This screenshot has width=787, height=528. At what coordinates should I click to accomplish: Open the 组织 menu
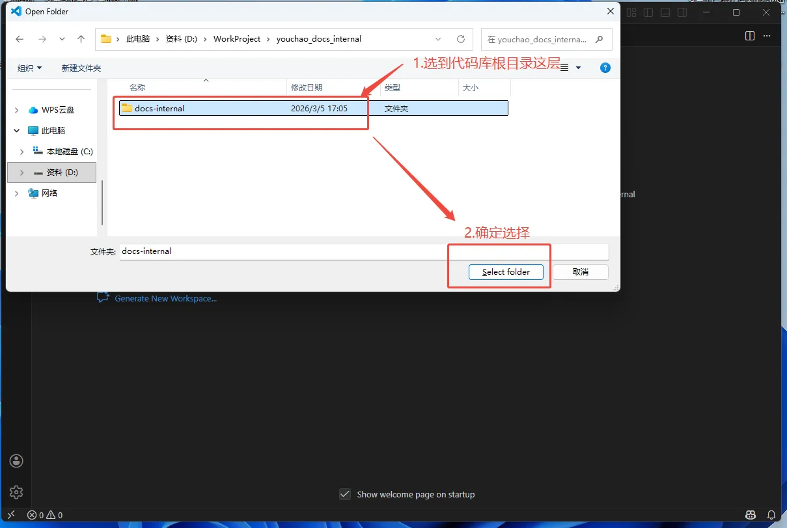click(29, 68)
